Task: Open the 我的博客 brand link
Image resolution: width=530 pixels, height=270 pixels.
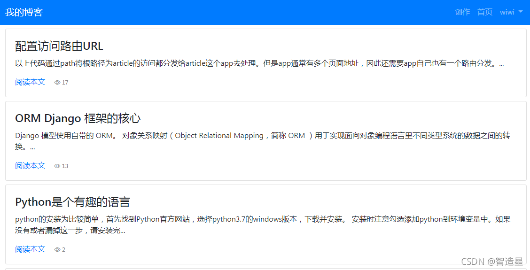Action: click(24, 12)
